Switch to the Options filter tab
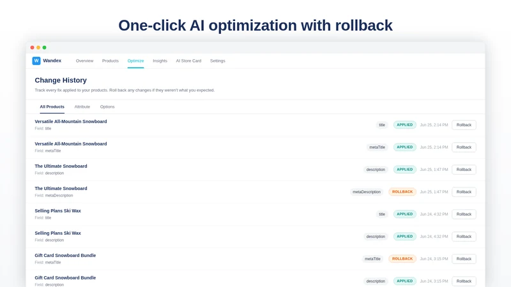511x287 pixels. tap(107, 107)
